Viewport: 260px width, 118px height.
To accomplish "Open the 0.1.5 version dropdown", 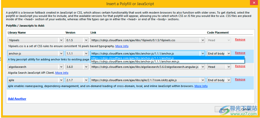I will (77, 40).
